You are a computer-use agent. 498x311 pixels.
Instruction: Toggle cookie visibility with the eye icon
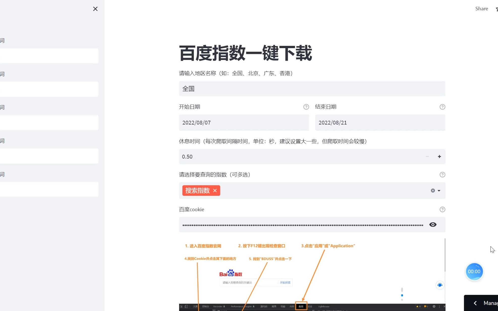click(433, 225)
